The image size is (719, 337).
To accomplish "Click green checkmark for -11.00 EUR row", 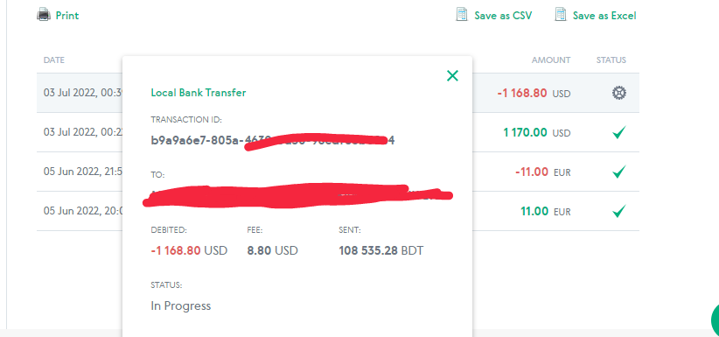I will coord(618,172).
